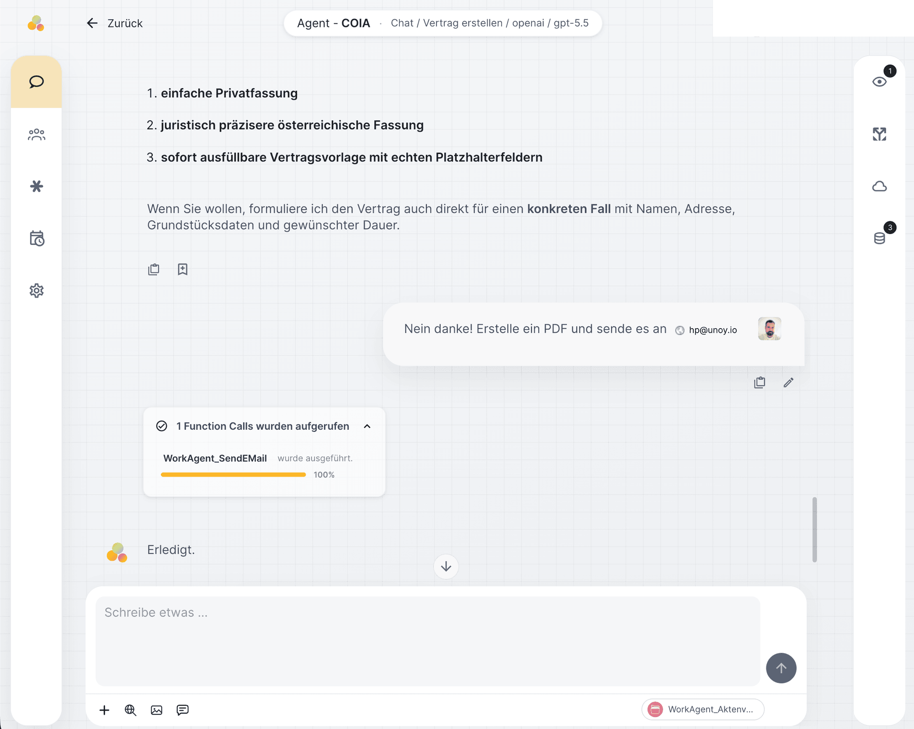Click the 'Erledigt.' reply text
Viewport: 914px width, 729px height.
[x=171, y=550]
